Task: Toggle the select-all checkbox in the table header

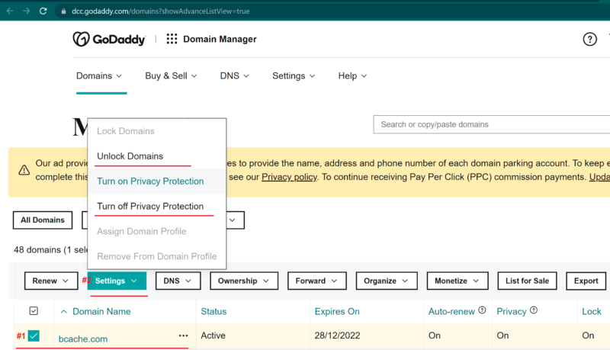Action: (x=34, y=310)
